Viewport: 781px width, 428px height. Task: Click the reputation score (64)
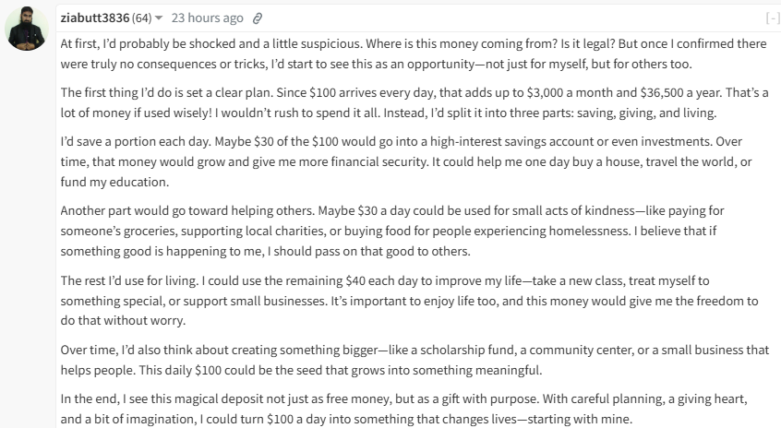141,18
